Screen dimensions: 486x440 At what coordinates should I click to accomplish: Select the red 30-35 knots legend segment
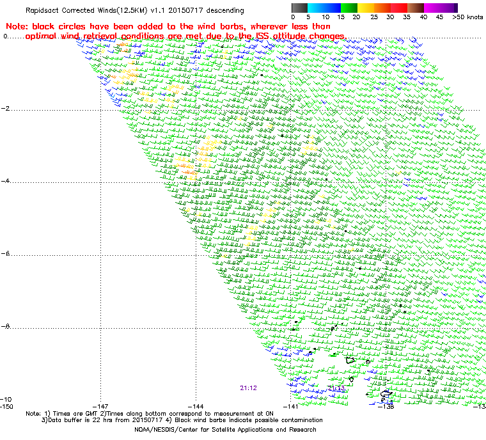[399, 8]
